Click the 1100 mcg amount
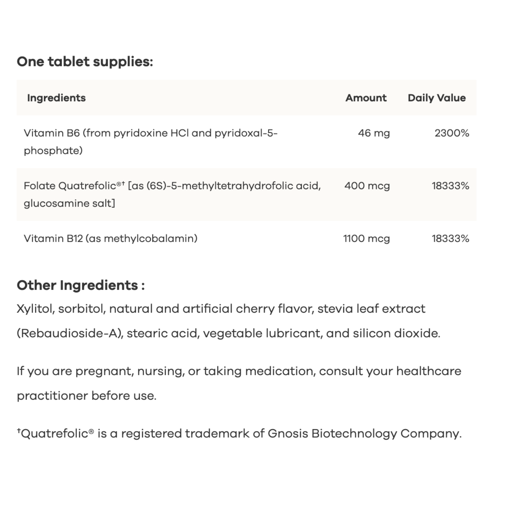Viewport: 509px width, 509px height. point(366,238)
